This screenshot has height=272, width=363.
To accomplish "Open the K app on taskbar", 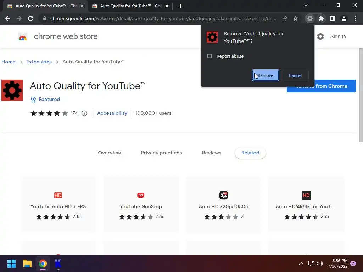I will click(x=58, y=263).
